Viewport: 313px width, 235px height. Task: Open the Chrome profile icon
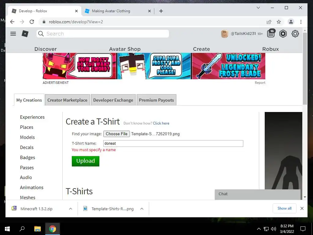click(291, 22)
